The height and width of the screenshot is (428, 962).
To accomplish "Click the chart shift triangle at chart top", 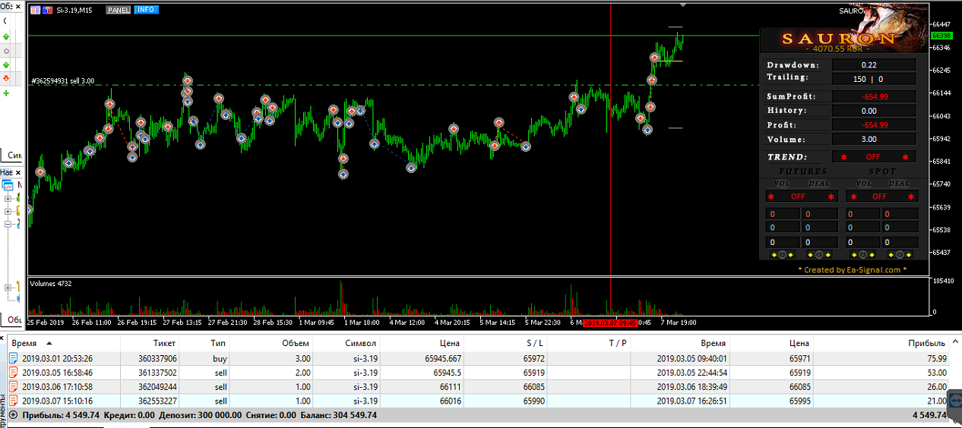I will tap(682, 5).
